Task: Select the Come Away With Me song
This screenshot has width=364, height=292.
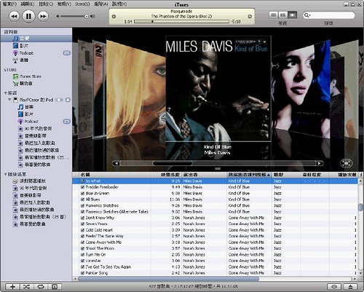Action: click(x=215, y=242)
